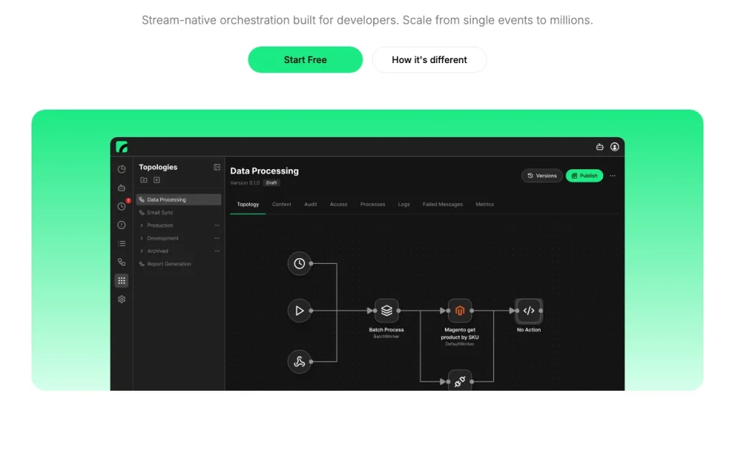The image size is (735, 459).
Task: Open the bot icon in top bar
Action: [x=599, y=147]
